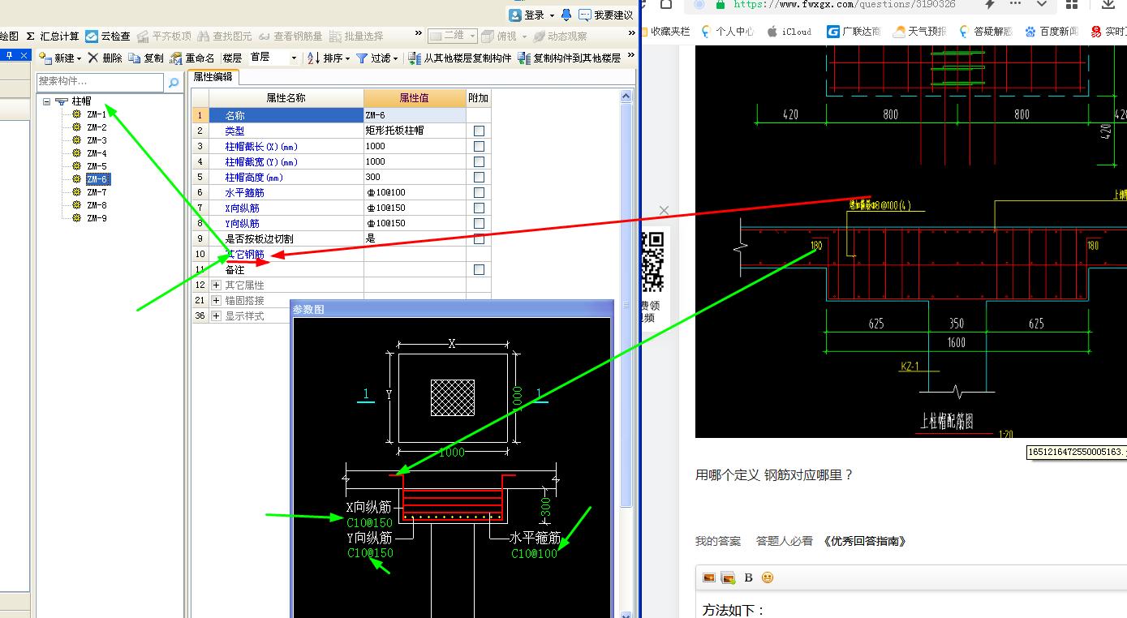Toggle the 附加 checkbox for Y向纵筋 row
Viewport: 1127px width, 618px height.
tap(479, 223)
